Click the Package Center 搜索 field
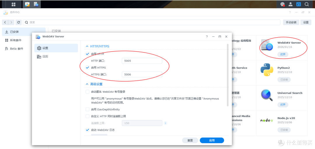Screen dimensions: 315x149 coord(151,22)
